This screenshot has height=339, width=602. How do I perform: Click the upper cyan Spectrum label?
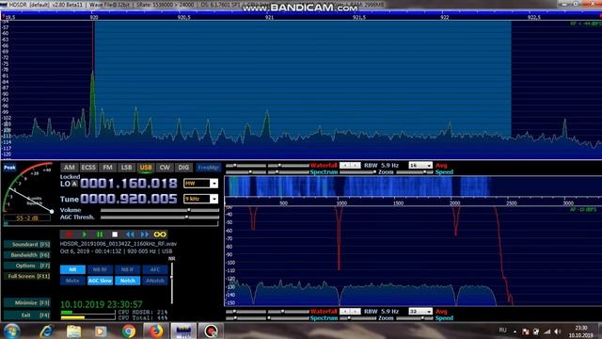tap(324, 172)
